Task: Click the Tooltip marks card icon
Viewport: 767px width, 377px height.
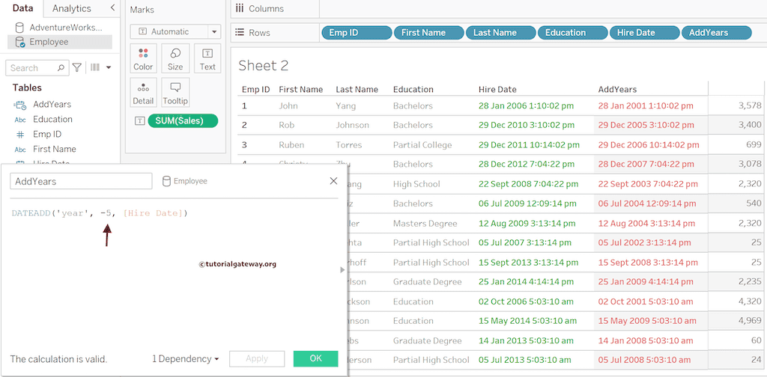Action: (x=175, y=88)
